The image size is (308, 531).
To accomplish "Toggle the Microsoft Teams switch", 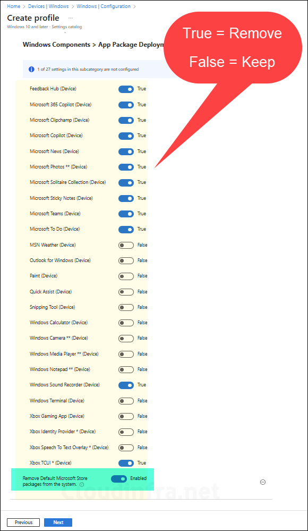I will click(x=126, y=214).
